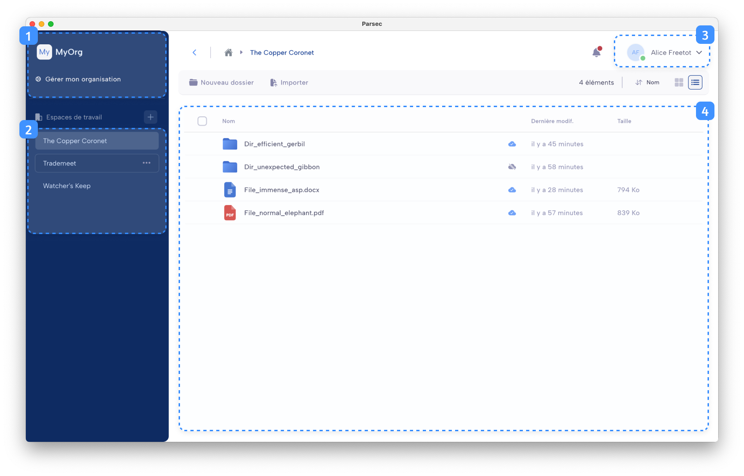744x476 pixels.
Task: Click cloud sync icon for File_normal_elephant.pdf
Action: 512,213
